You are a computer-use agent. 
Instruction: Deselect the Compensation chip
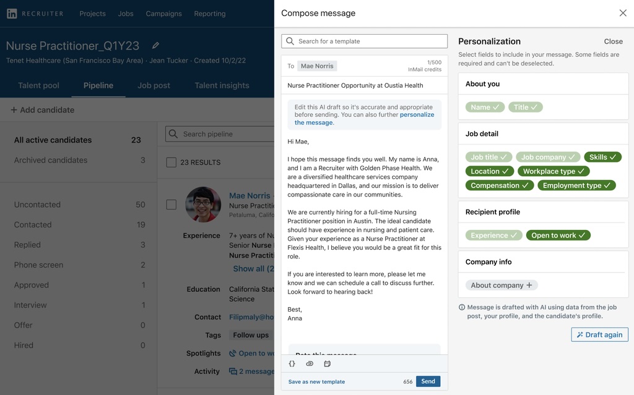[x=500, y=185]
